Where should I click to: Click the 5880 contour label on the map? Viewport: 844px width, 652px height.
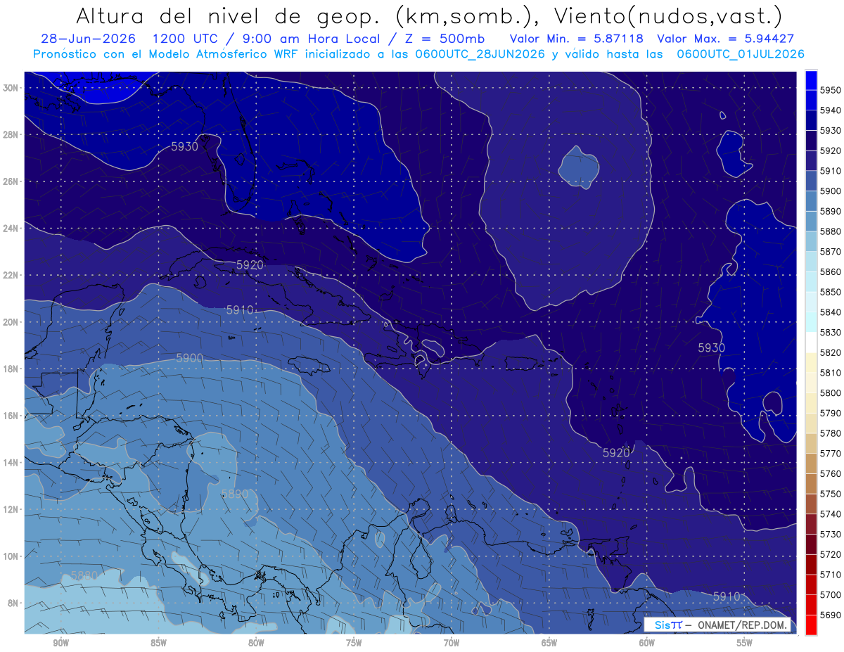pos(84,576)
